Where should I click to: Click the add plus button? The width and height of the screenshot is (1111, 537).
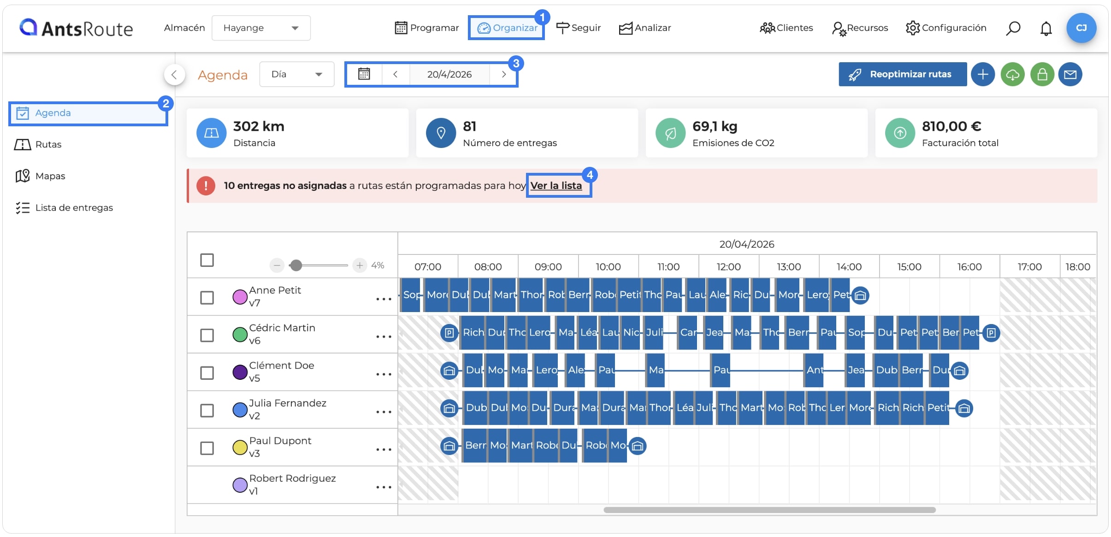(982, 74)
